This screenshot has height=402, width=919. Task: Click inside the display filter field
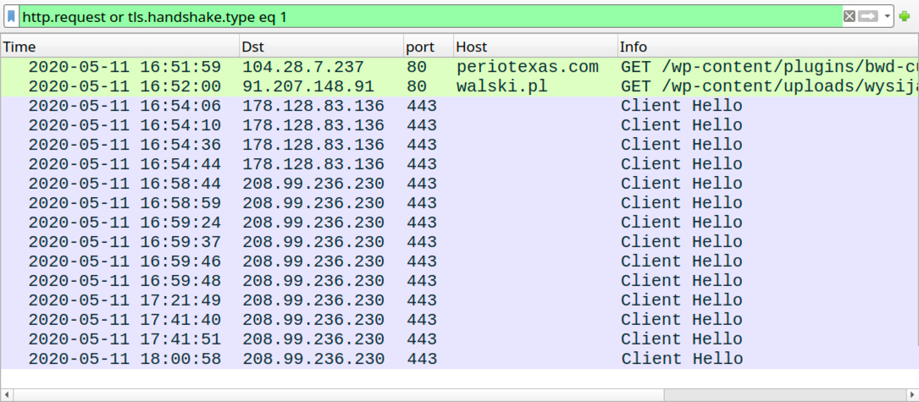click(x=424, y=16)
